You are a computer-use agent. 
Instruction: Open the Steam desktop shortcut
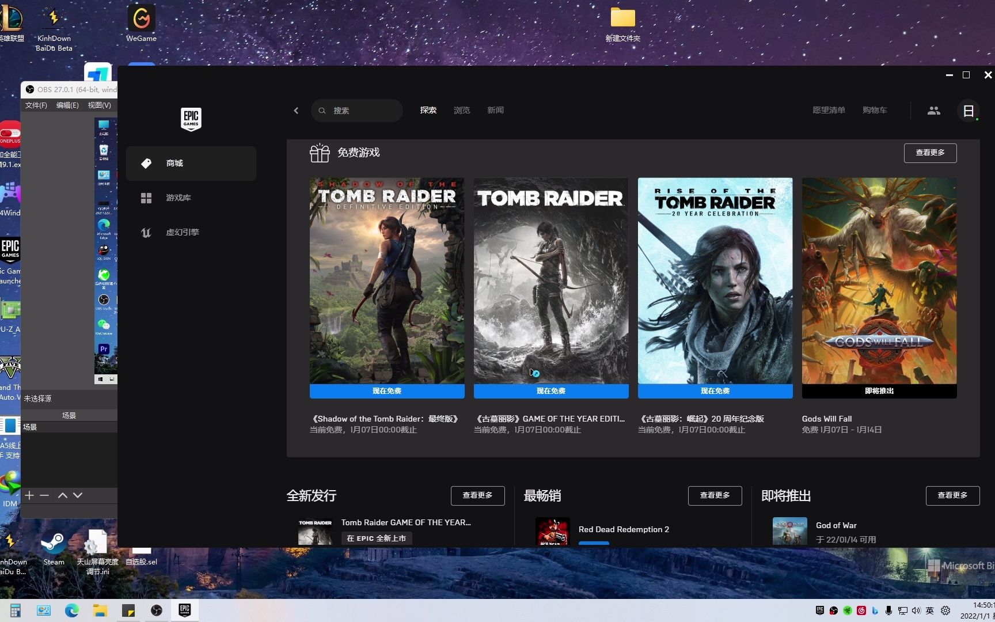(x=54, y=547)
